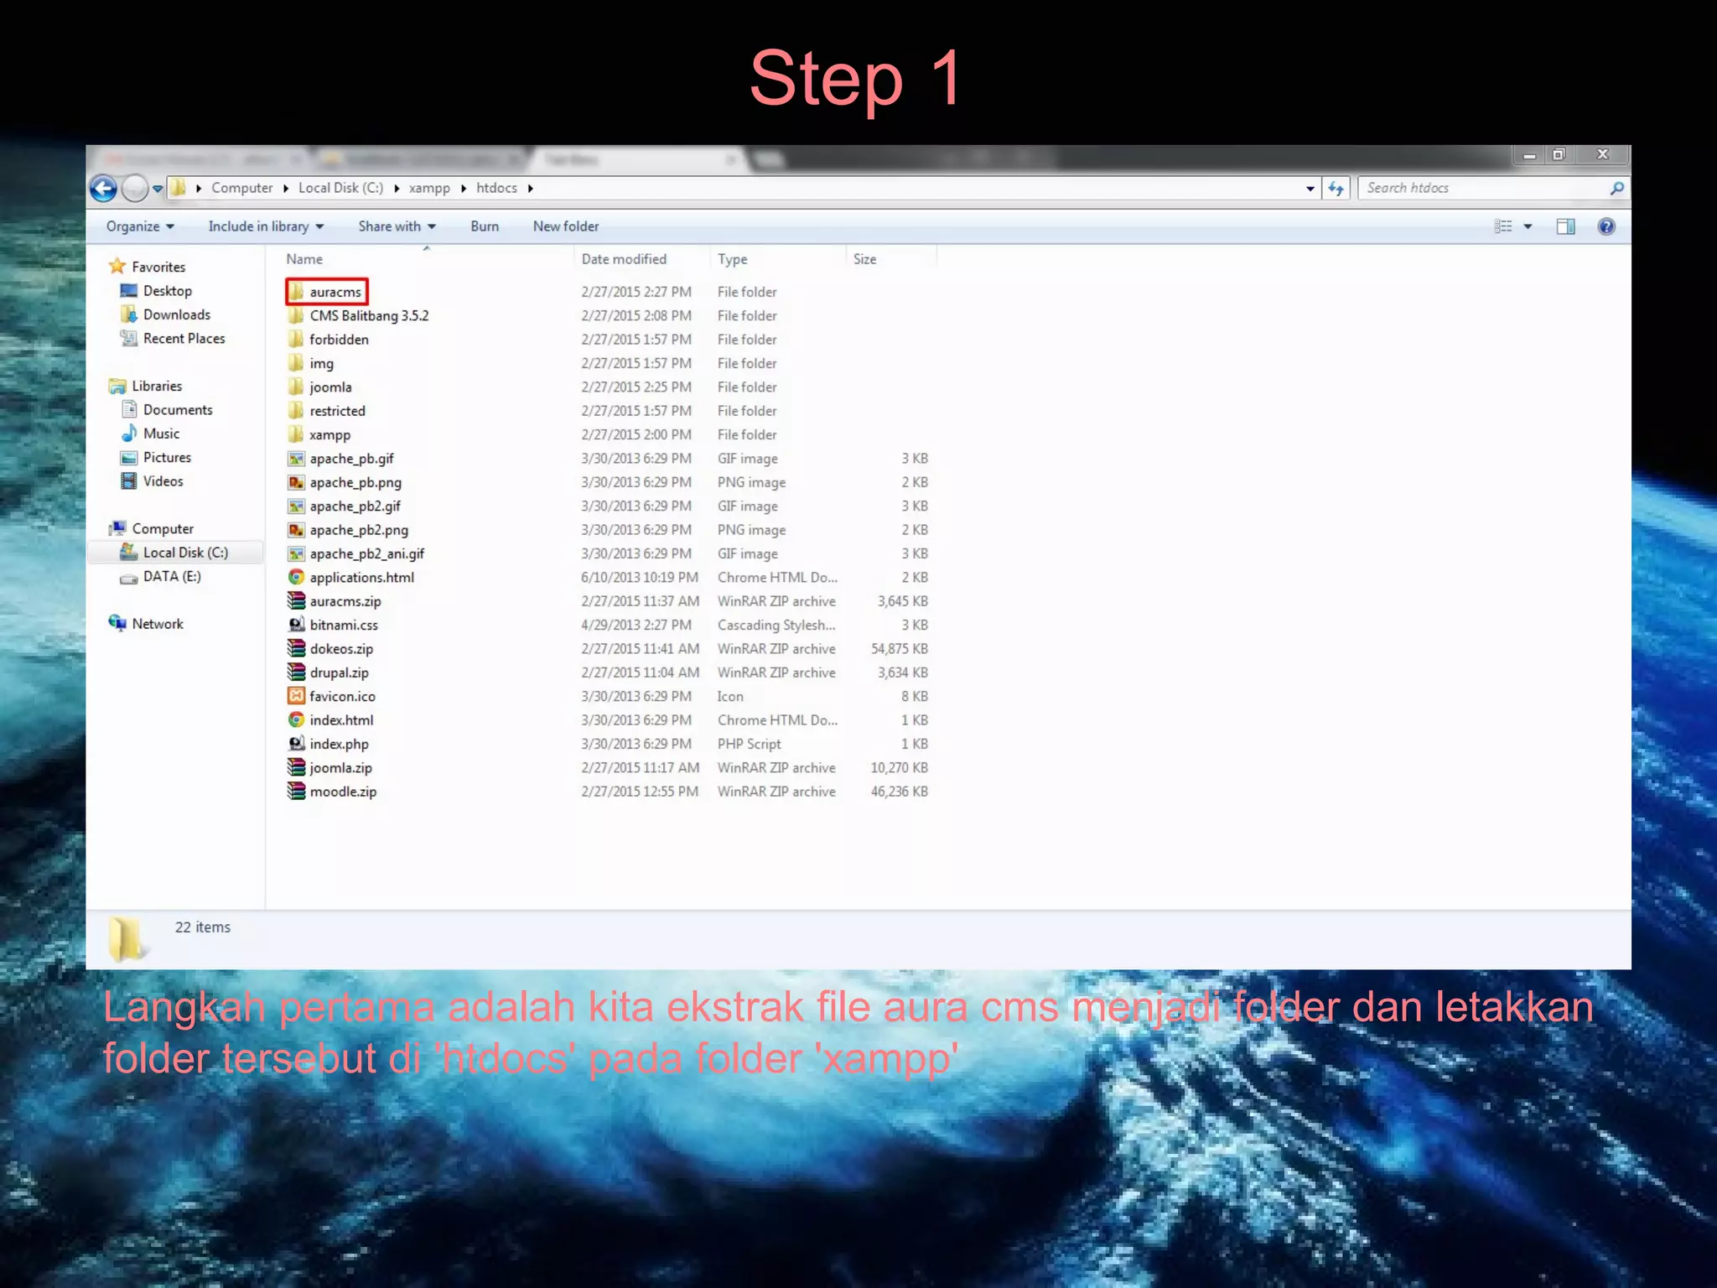Click the Forward navigation arrow
This screenshot has height=1288, width=1717.
pyautogui.click(x=135, y=189)
